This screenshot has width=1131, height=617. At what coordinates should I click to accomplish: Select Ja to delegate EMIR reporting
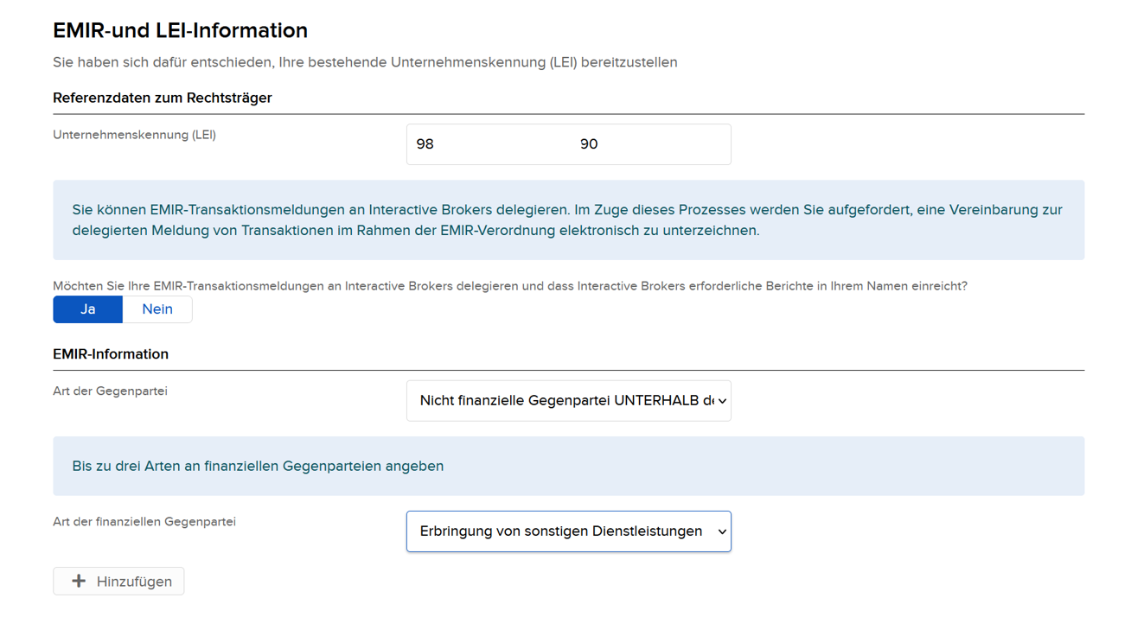click(87, 309)
